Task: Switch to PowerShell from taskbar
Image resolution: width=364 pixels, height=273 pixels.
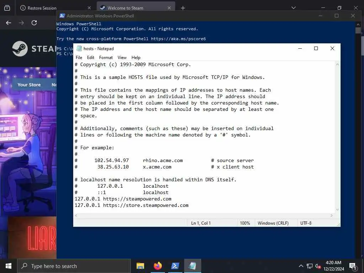Action: click(175, 266)
